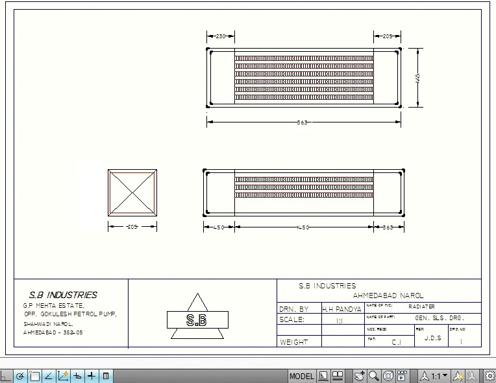Toggle Object Snap Tracking button
This screenshot has width=496, height=383.
click(49, 376)
